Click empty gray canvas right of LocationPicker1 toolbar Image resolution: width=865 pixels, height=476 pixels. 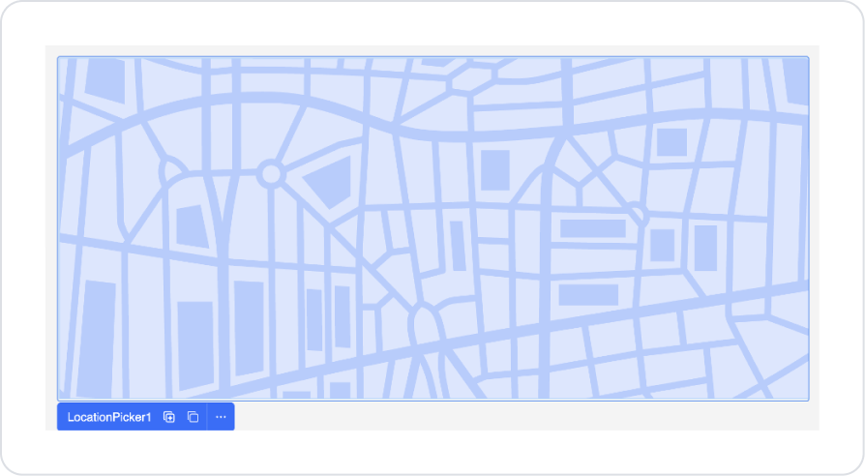pyautogui.click(x=524, y=416)
